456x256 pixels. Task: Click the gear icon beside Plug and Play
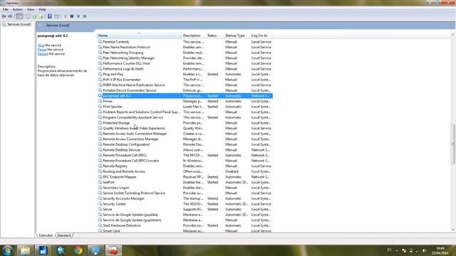(x=100, y=74)
